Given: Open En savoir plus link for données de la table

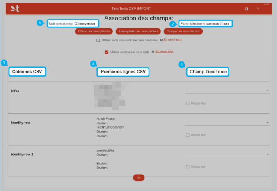Looking at the screenshot, I should (164, 52).
